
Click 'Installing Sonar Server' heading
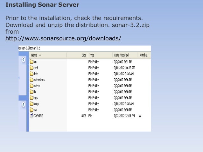click(42, 5)
